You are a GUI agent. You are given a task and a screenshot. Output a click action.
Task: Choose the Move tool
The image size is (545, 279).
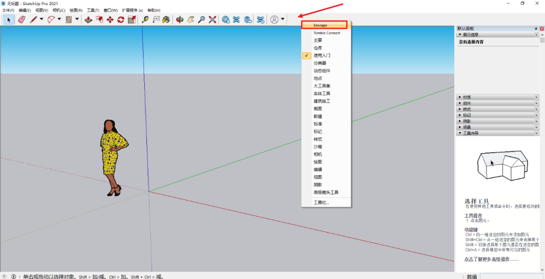point(110,20)
